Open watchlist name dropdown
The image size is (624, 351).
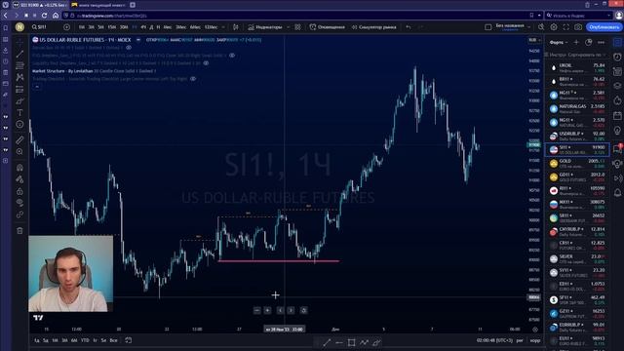559,42
